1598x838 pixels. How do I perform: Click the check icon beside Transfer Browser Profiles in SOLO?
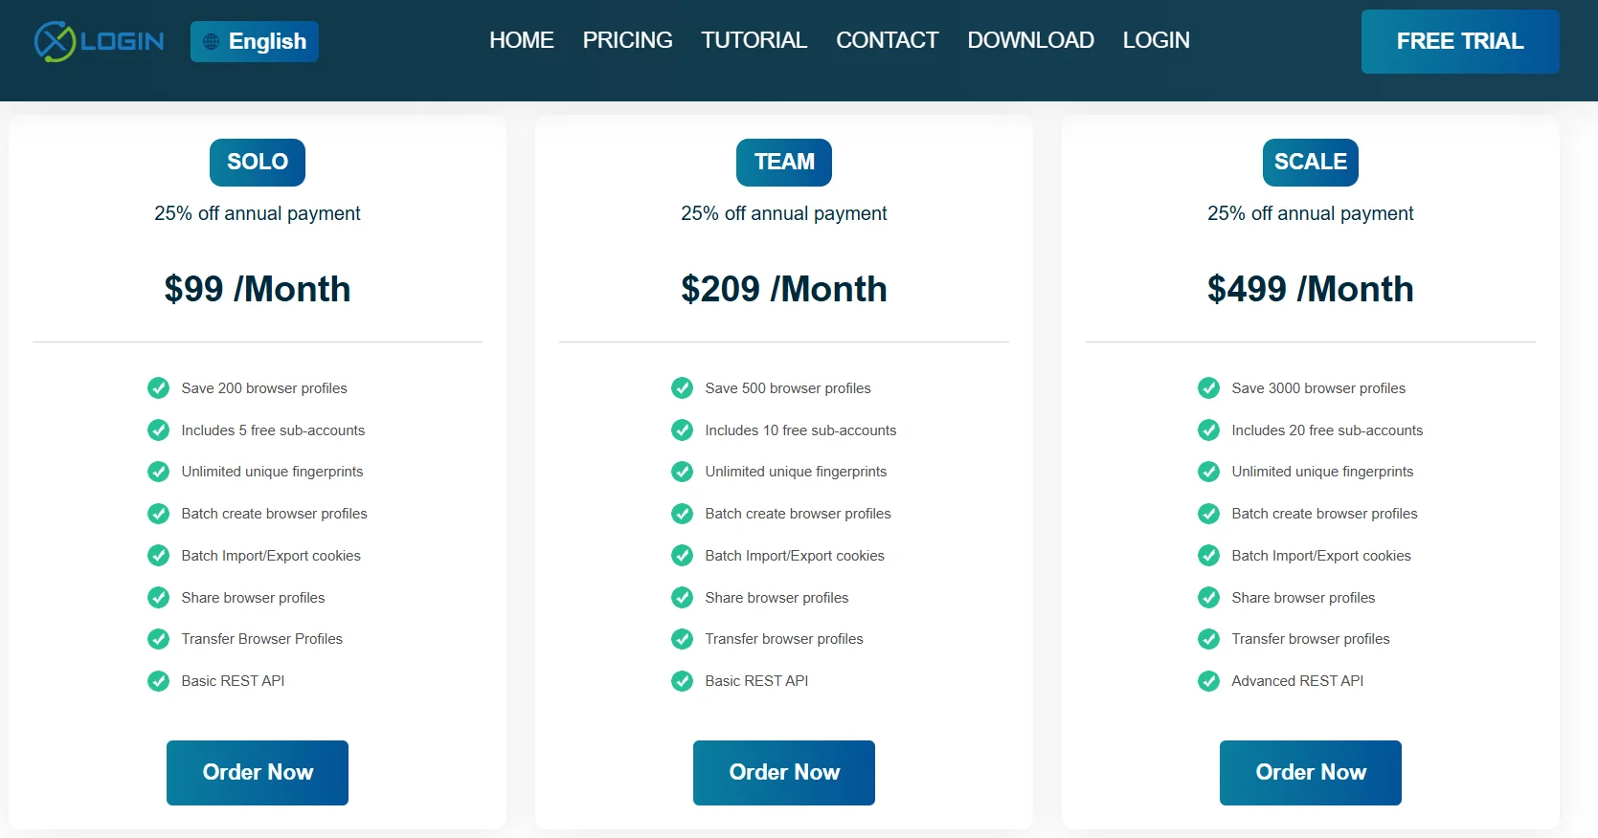(x=159, y=638)
